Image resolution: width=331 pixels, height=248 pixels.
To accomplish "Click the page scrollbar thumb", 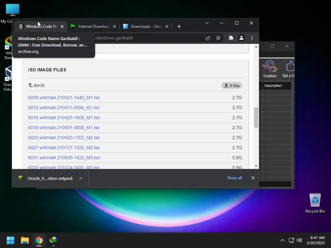I will (256, 118).
